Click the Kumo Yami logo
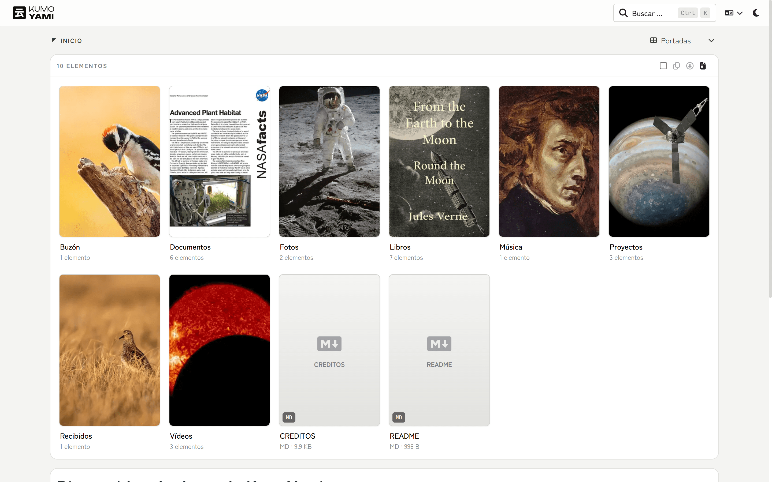The image size is (772, 482). pyautogui.click(x=34, y=13)
